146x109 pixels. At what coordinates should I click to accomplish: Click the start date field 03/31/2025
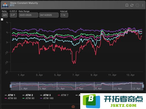point(28,15)
